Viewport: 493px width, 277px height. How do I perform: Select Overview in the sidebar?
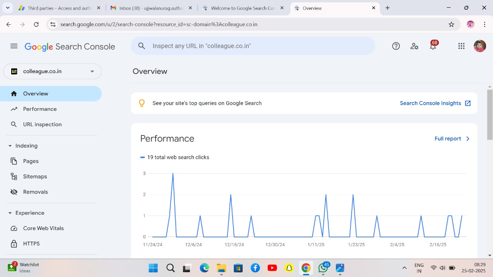tap(51, 93)
